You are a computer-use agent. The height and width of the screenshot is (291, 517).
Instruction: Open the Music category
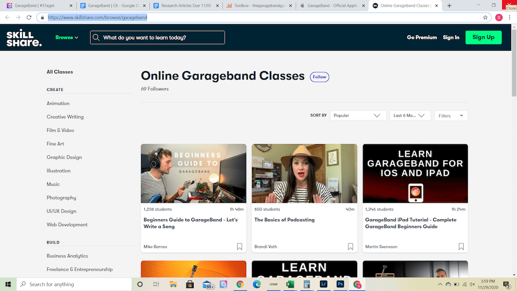[53, 184]
